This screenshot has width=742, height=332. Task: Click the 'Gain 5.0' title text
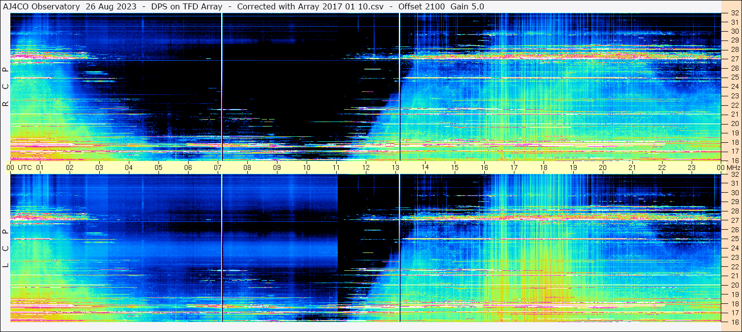467,6
